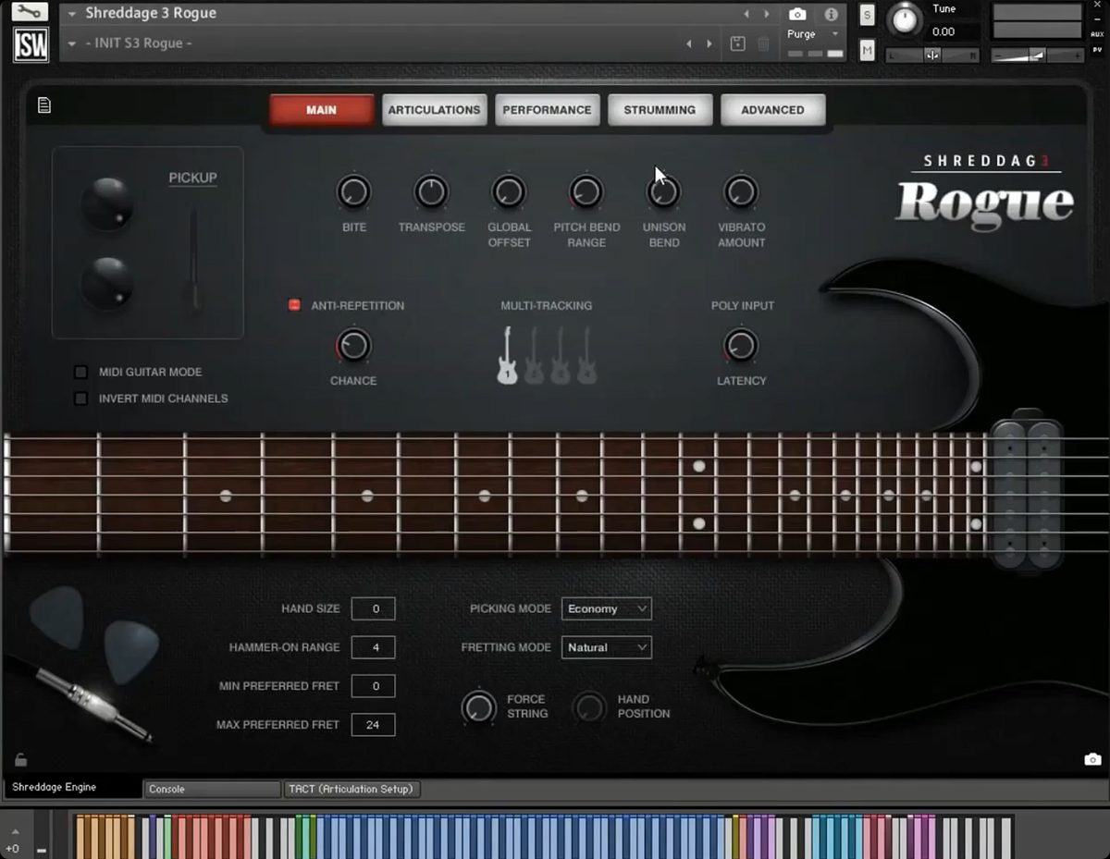Open the Purge menu

point(814,34)
